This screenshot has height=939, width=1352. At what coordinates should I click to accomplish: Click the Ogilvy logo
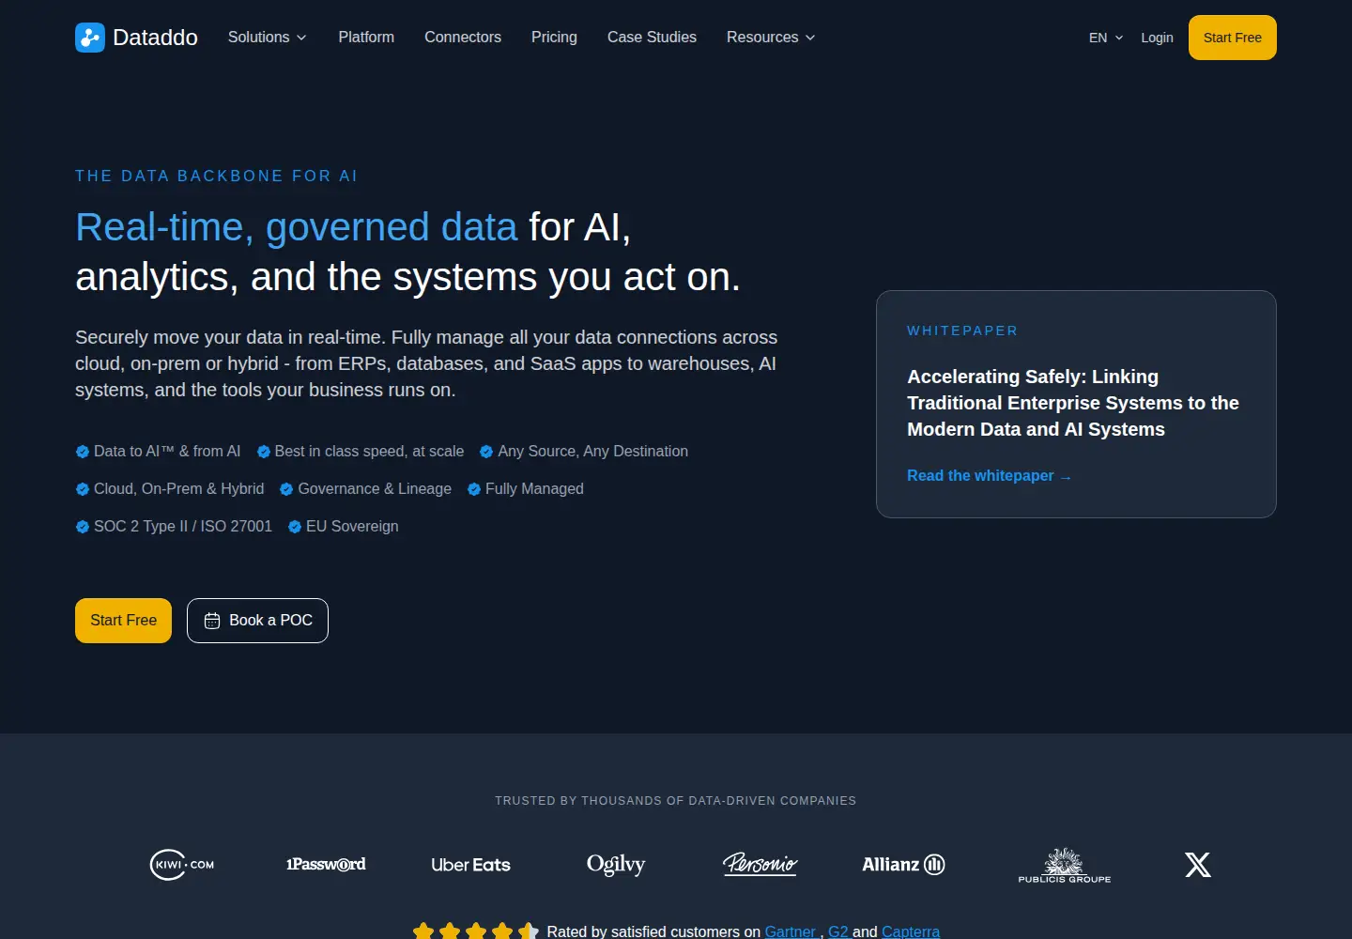pyautogui.click(x=616, y=865)
